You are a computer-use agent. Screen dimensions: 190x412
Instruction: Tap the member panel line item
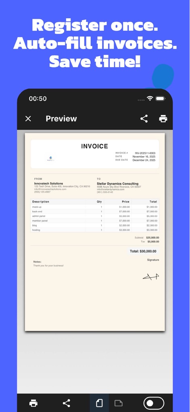(x=95, y=221)
